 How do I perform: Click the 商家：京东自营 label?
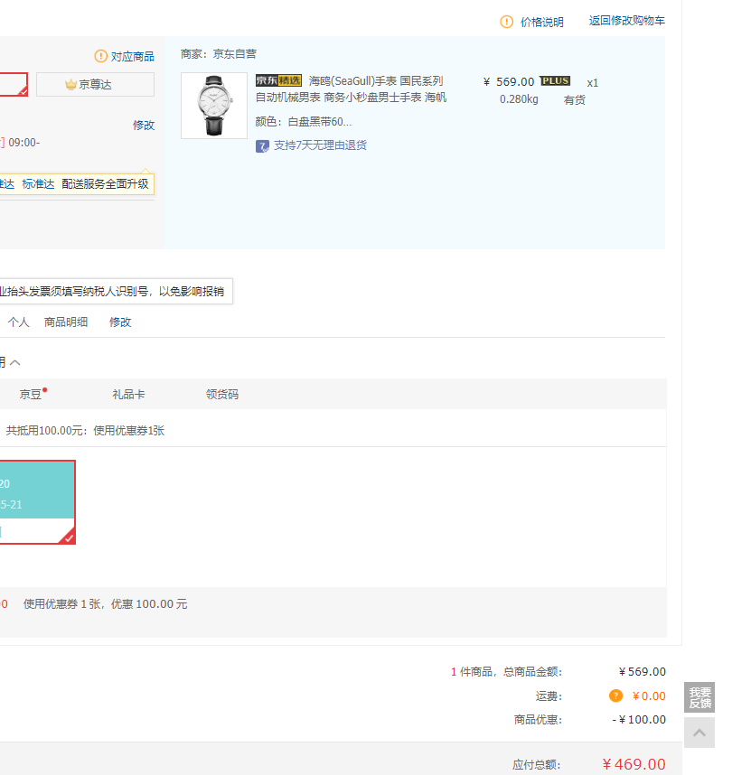coord(219,54)
